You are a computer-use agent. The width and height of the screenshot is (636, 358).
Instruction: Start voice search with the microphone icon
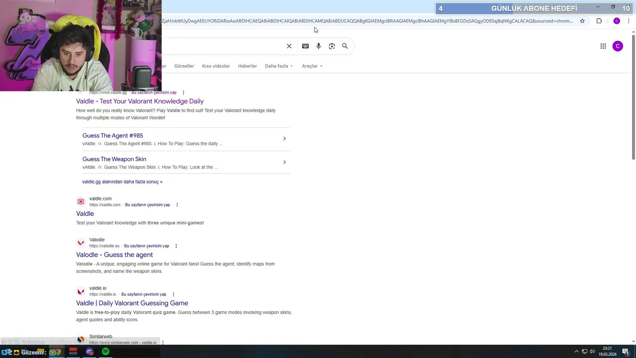[318, 46]
